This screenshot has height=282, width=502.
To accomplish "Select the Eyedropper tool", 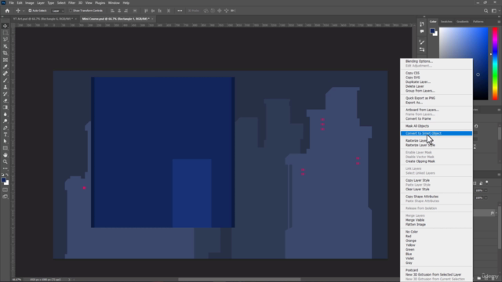I will [x=5, y=67].
